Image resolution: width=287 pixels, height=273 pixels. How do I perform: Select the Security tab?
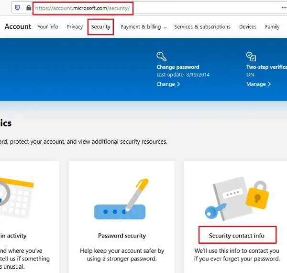[100, 27]
